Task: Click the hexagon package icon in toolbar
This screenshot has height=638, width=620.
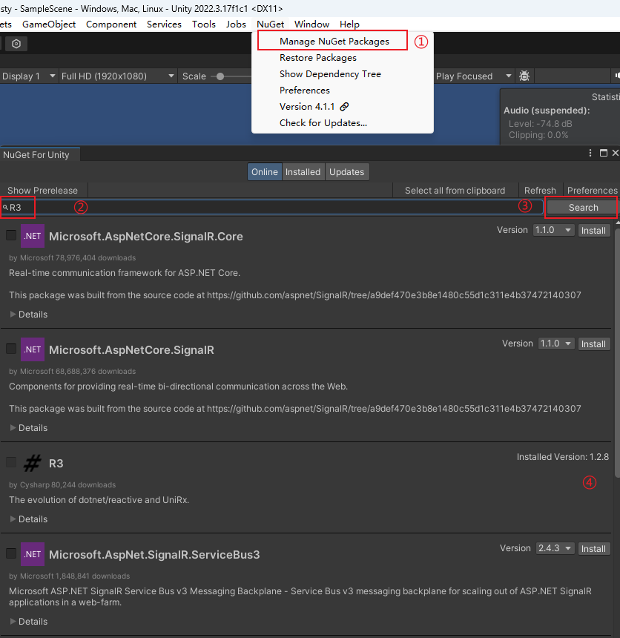Action: tap(16, 44)
